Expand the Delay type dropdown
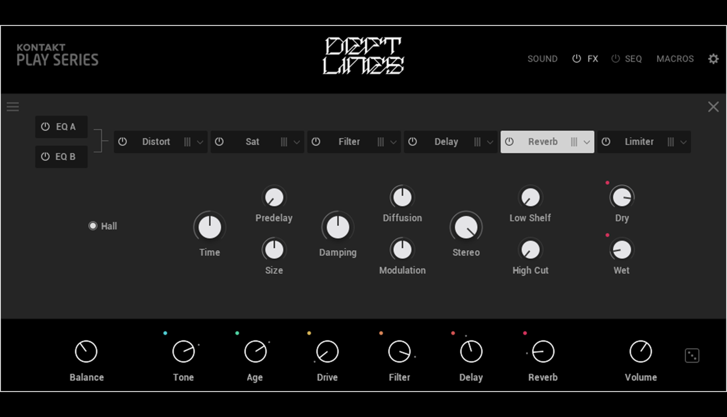 click(490, 142)
